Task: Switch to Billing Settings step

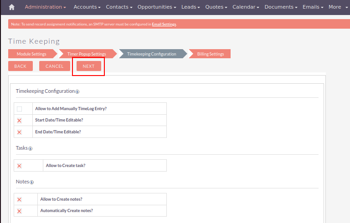Action: [x=211, y=54]
